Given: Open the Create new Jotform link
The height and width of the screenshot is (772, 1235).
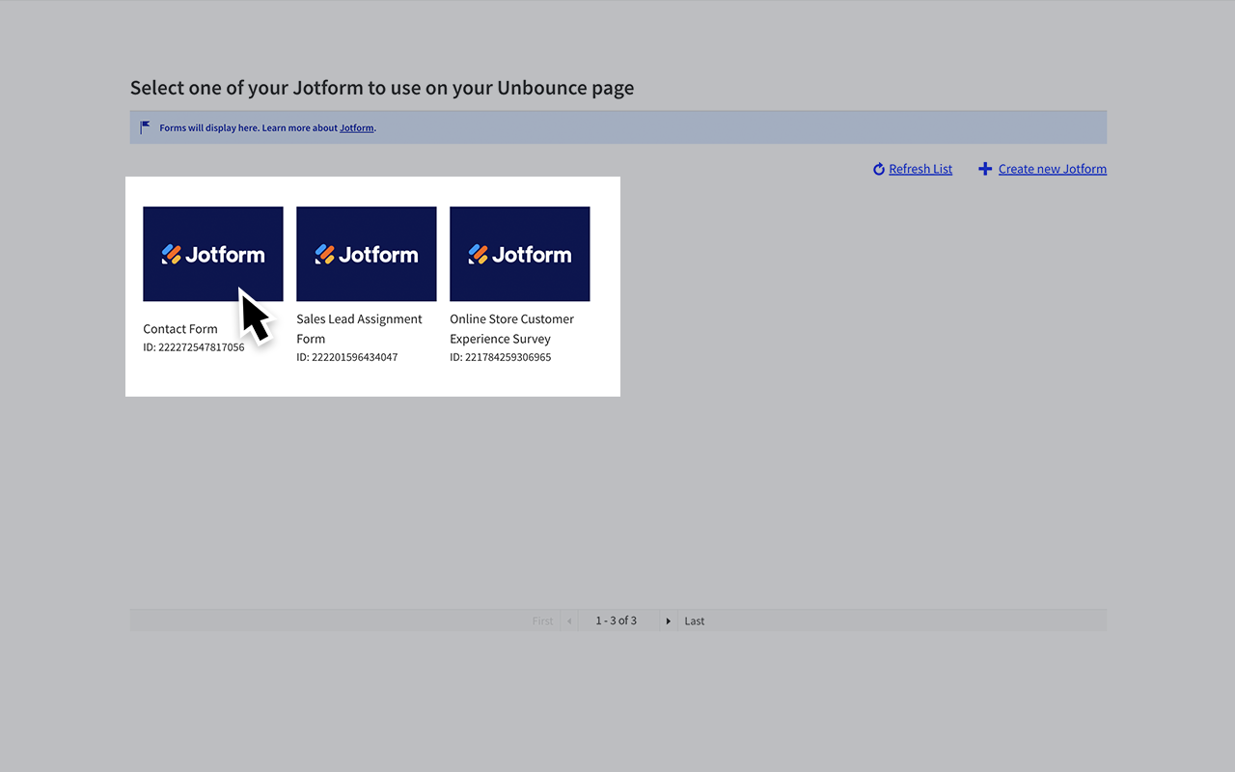Looking at the screenshot, I should tap(1052, 169).
